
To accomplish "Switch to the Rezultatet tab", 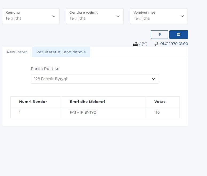I will pyautogui.click(x=17, y=52).
